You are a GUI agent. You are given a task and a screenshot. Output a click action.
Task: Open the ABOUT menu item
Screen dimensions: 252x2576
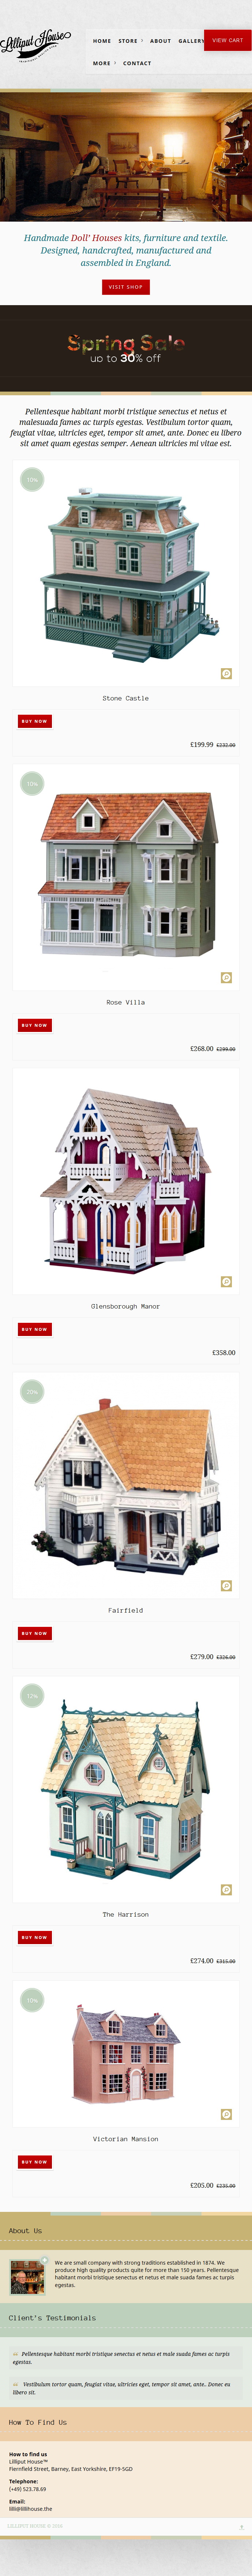pyautogui.click(x=160, y=41)
